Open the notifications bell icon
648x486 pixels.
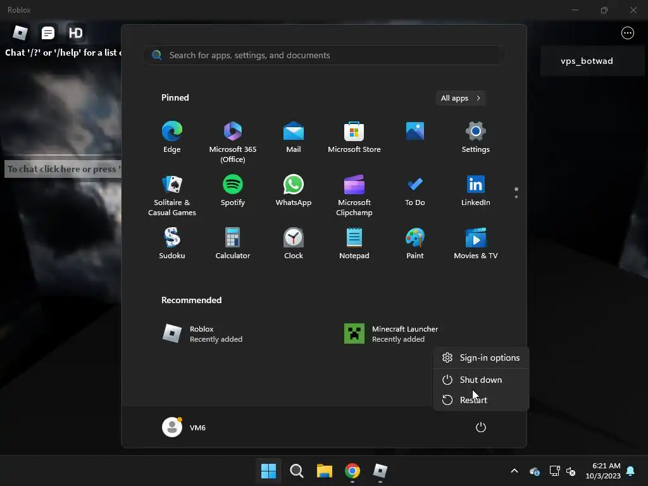pos(630,471)
